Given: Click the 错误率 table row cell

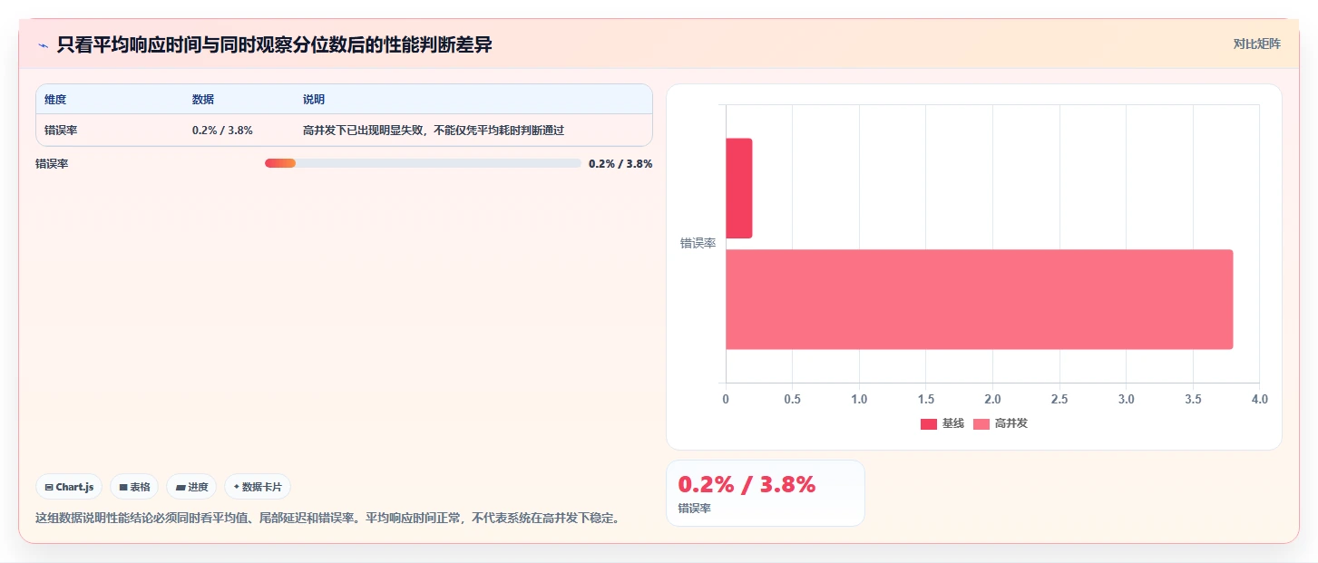Looking at the screenshot, I should tap(61, 130).
